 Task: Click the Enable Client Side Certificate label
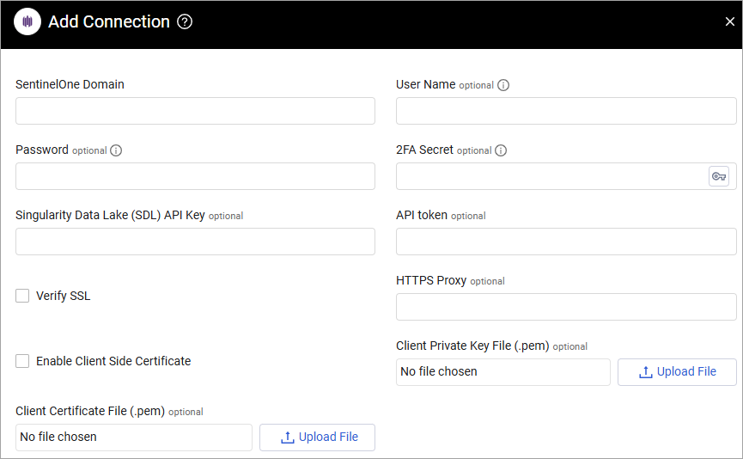113,361
